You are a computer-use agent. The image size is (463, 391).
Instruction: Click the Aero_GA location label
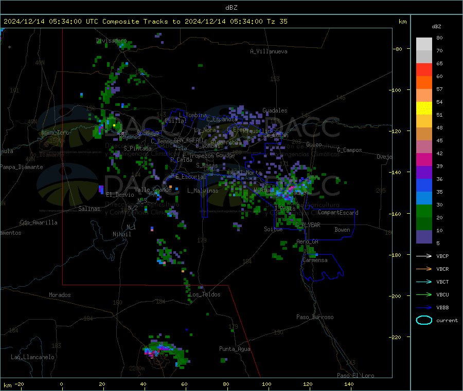click(307, 241)
